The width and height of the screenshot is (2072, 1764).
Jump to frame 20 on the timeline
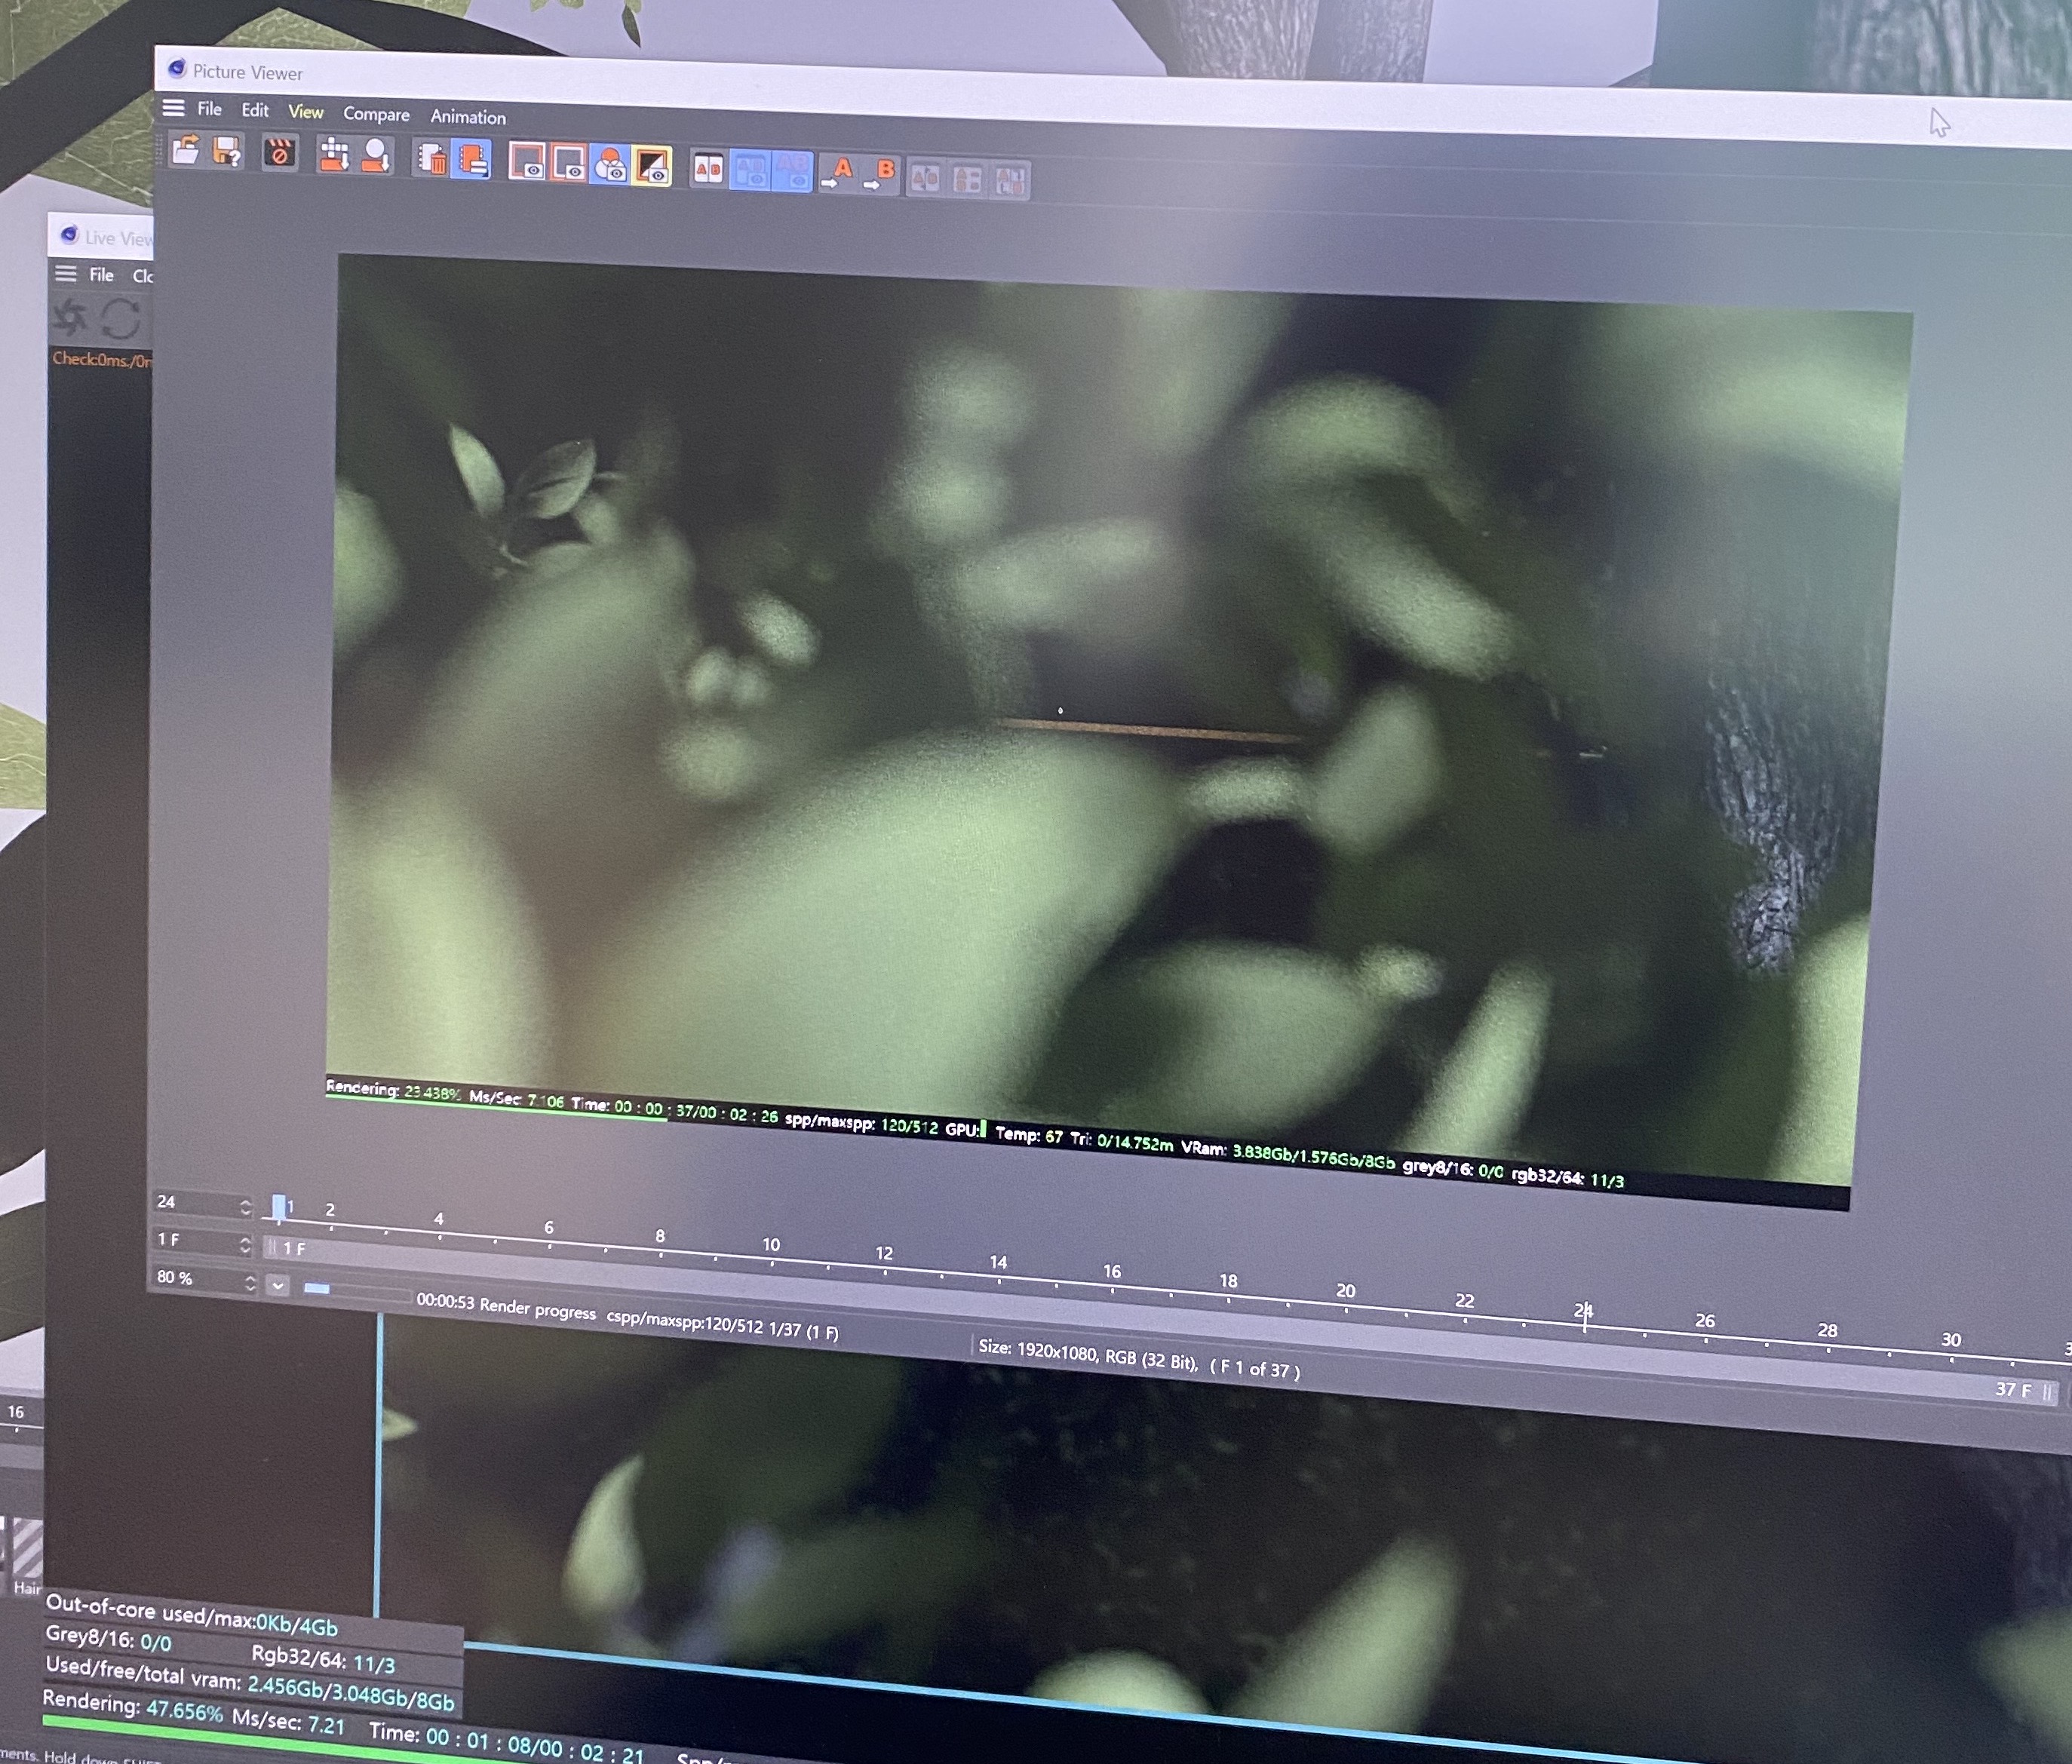1346,1291
